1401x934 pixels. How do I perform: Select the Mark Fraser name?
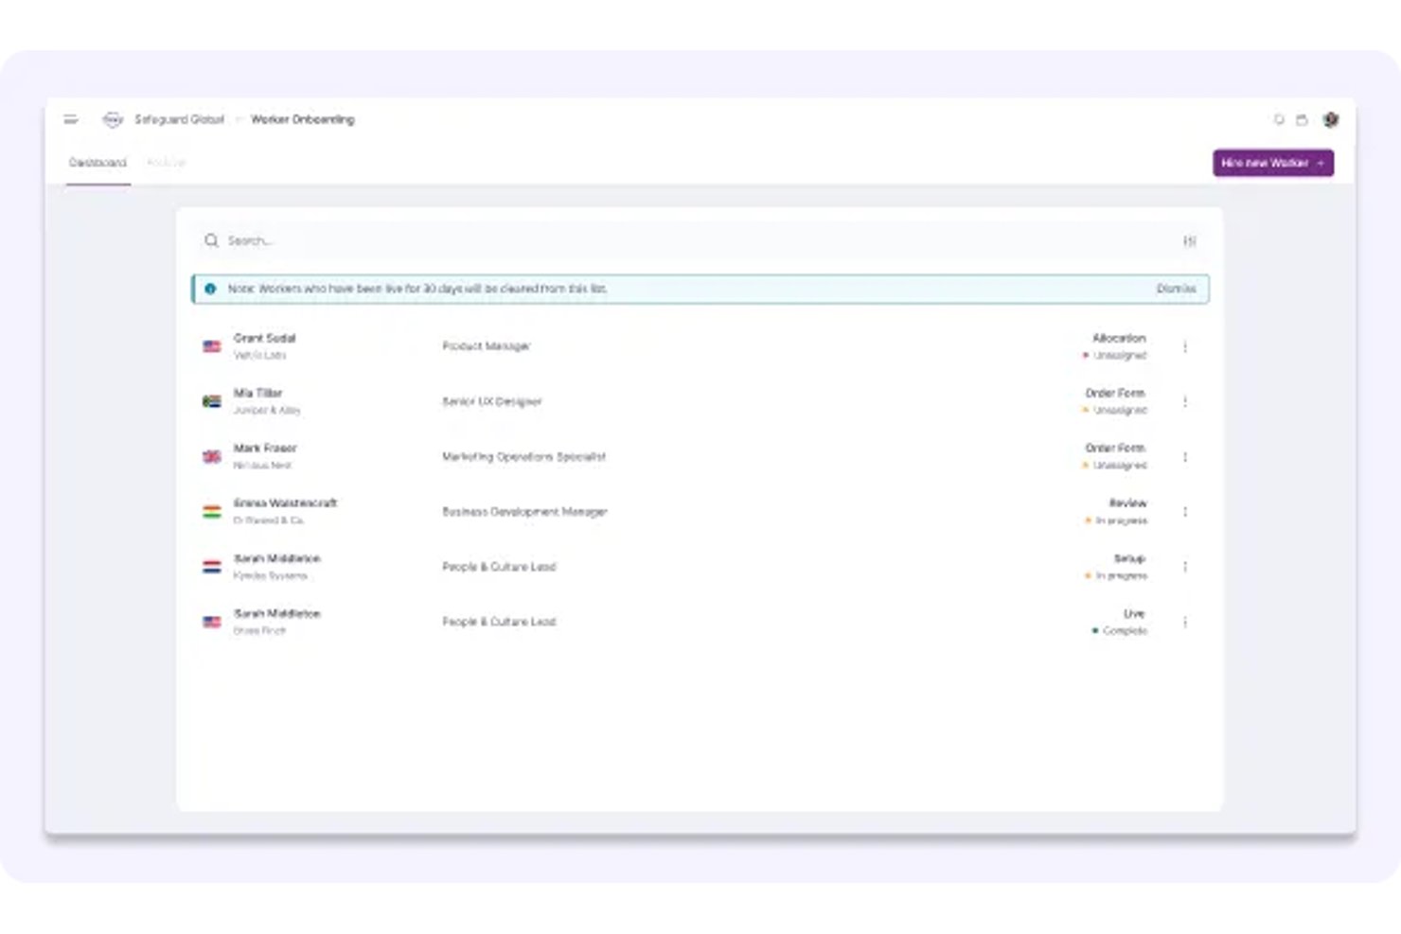point(265,448)
